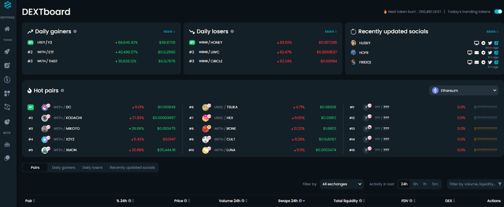Sort table by Volume 24h column

[232, 201]
